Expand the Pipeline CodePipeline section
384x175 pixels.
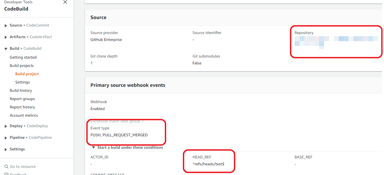pos(6,138)
